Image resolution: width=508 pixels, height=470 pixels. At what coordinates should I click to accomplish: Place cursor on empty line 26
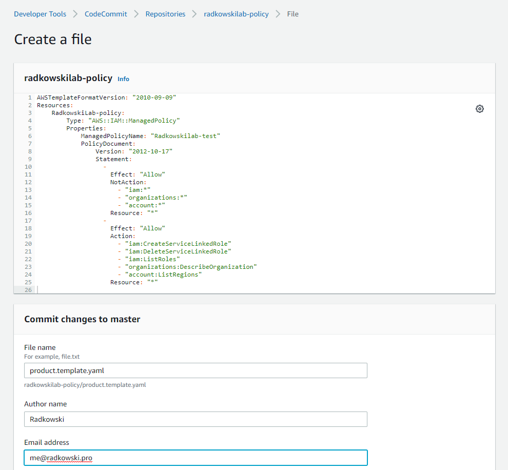tap(265, 290)
